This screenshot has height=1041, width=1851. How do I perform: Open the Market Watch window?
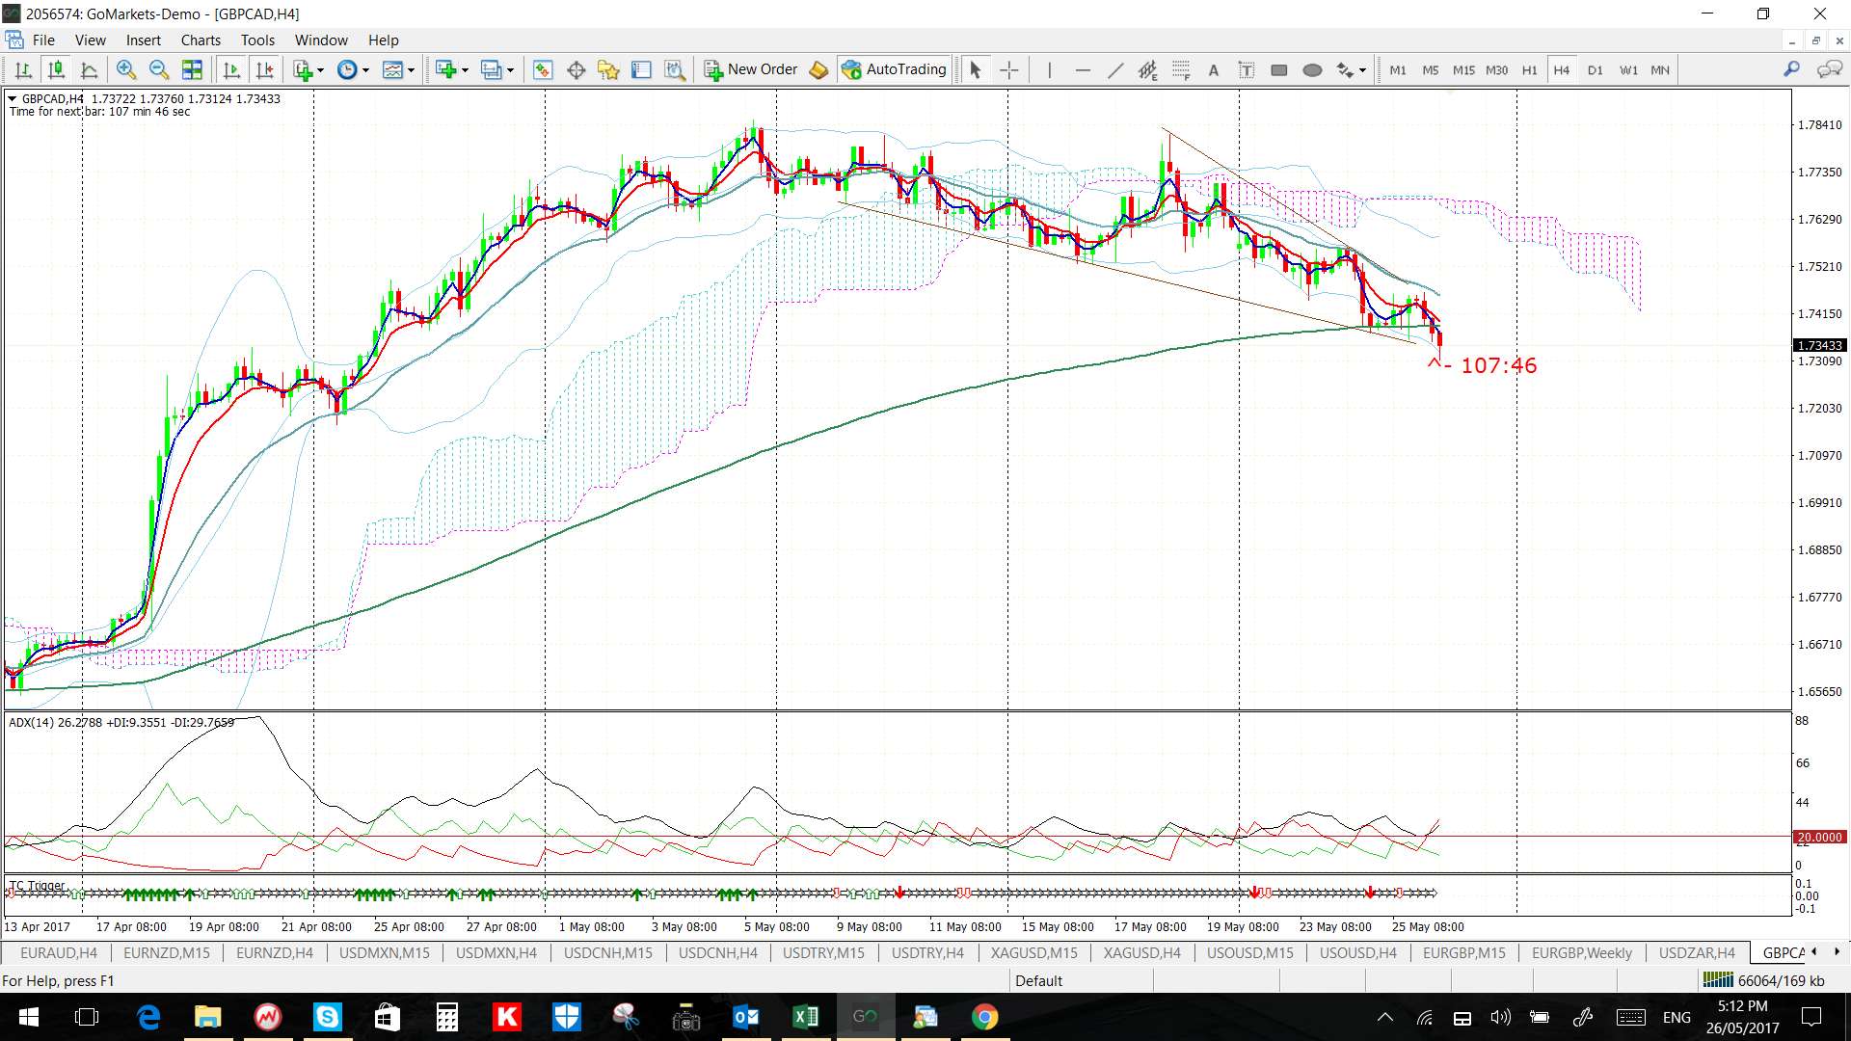(543, 69)
